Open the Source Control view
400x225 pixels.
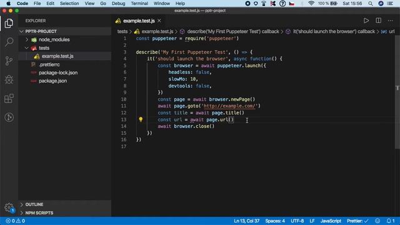pos(9,61)
